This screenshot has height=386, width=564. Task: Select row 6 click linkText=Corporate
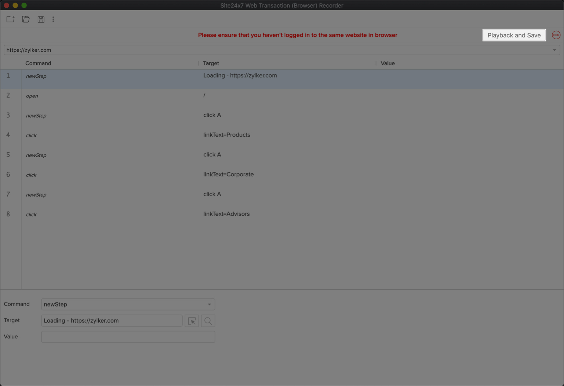(x=228, y=174)
